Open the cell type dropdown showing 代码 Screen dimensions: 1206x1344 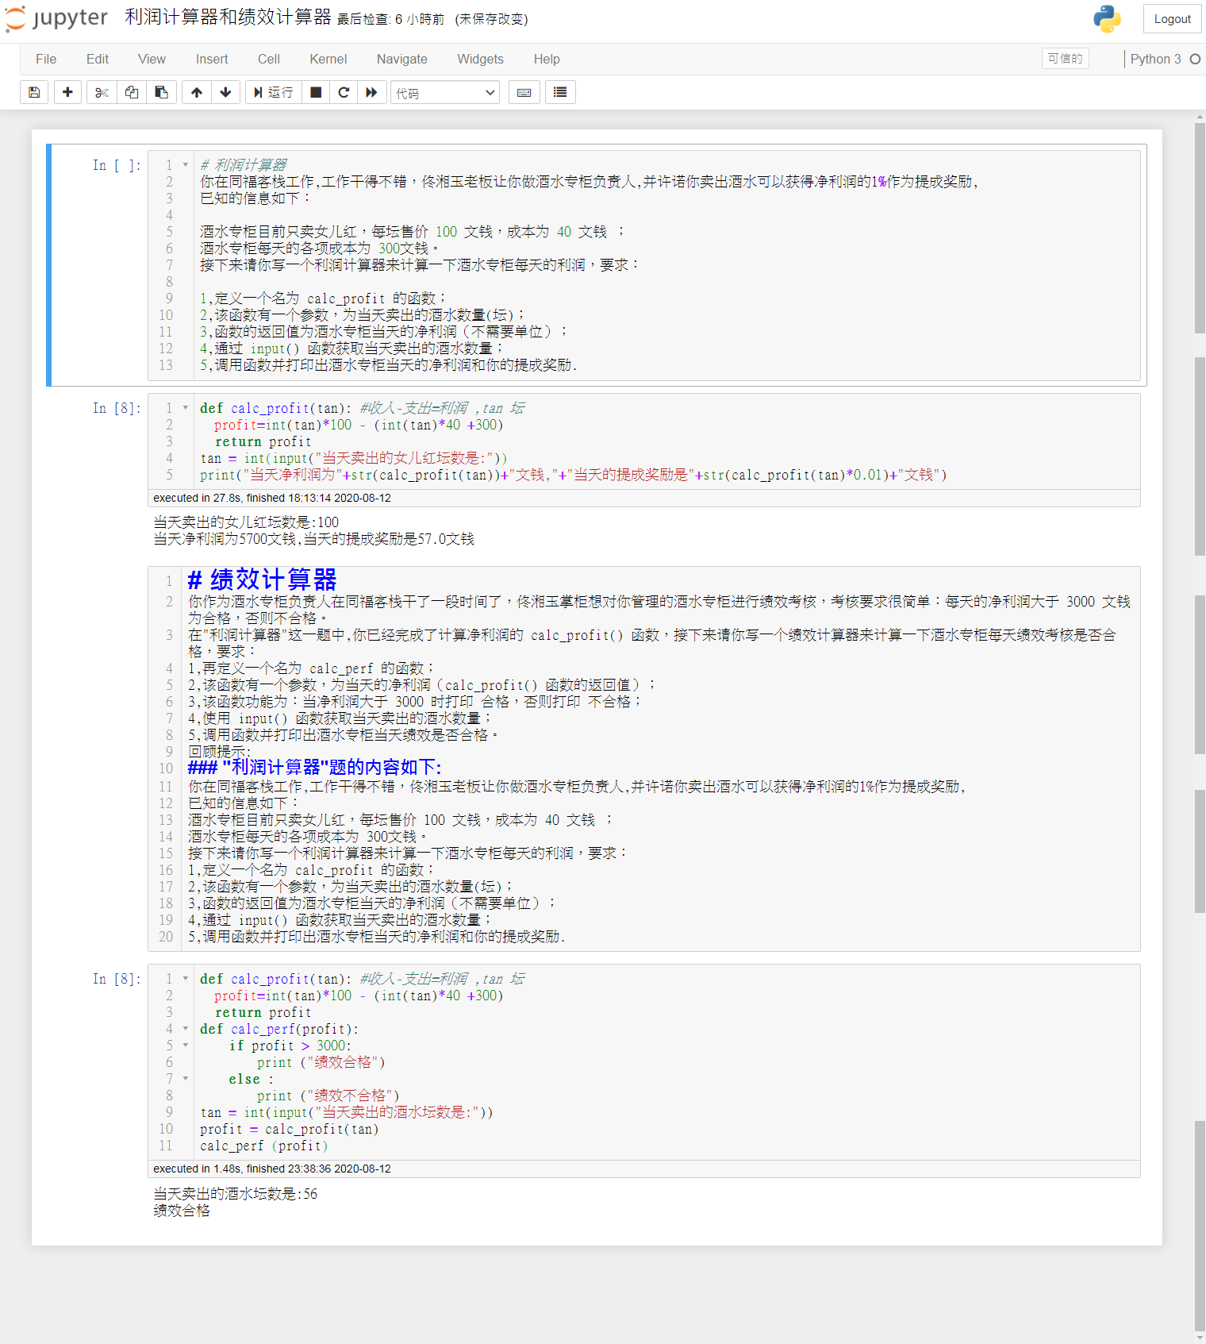click(445, 93)
